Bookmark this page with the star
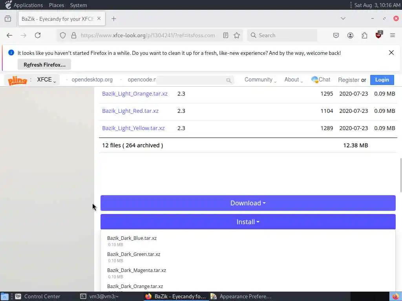Image resolution: width=402 pixels, height=301 pixels. coord(237,35)
